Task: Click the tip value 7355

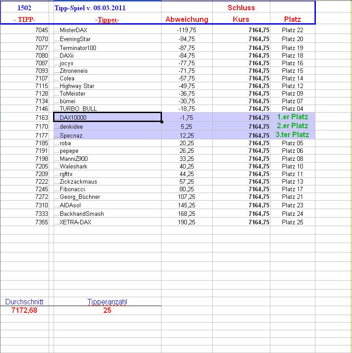Action: [x=41, y=222]
